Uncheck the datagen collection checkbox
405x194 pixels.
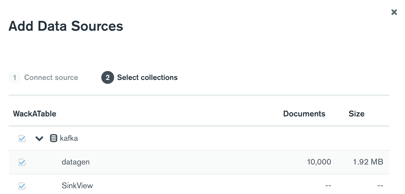click(x=22, y=162)
